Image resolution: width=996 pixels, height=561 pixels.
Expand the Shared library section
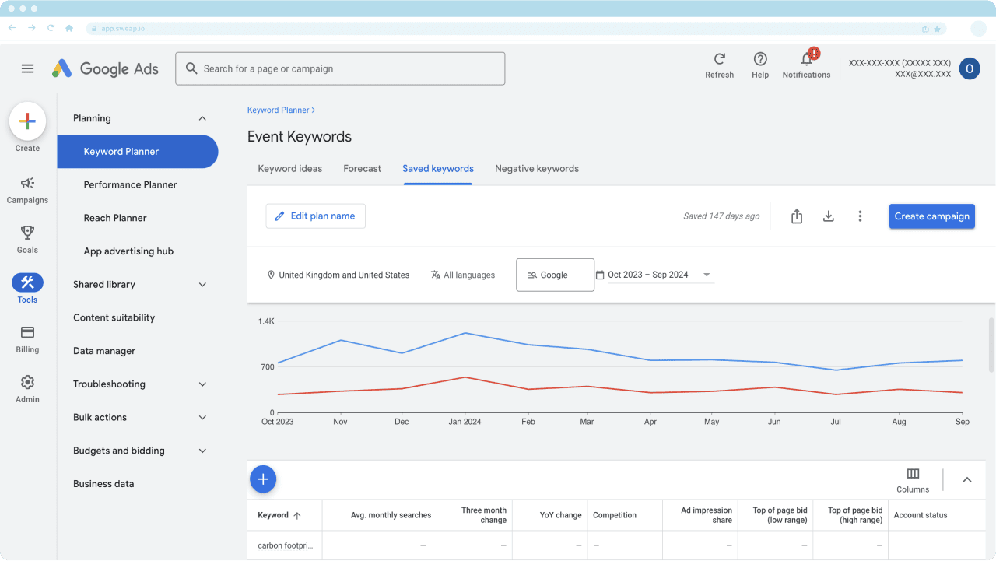click(x=202, y=285)
